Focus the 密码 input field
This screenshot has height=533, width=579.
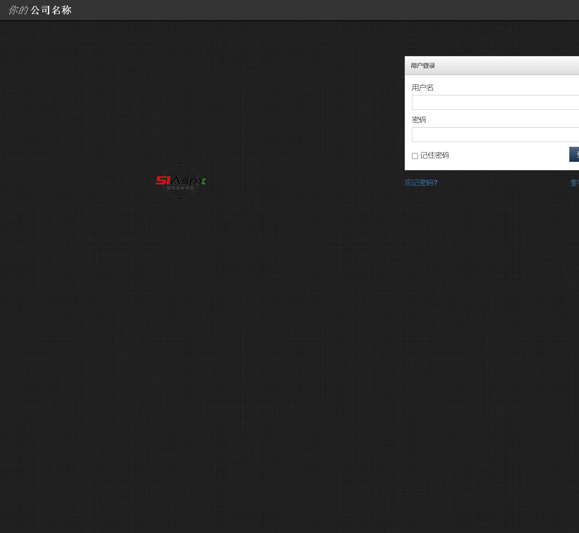[495, 135]
